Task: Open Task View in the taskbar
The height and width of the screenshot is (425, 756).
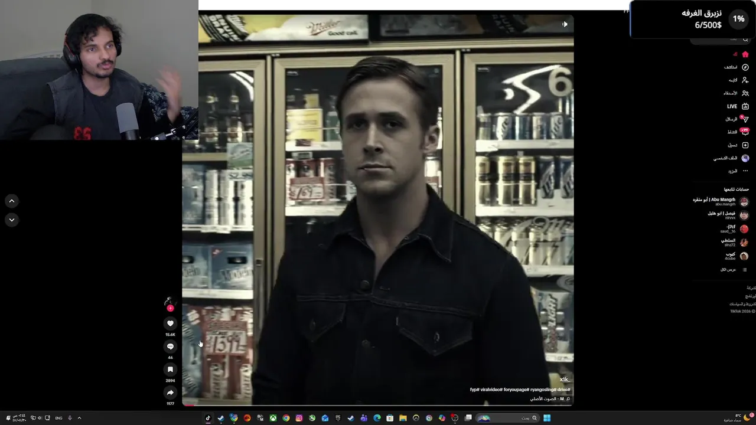Action: (x=468, y=418)
